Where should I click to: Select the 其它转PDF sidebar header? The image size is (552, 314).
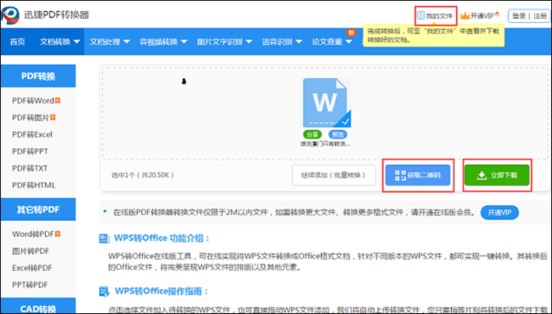click(x=38, y=209)
